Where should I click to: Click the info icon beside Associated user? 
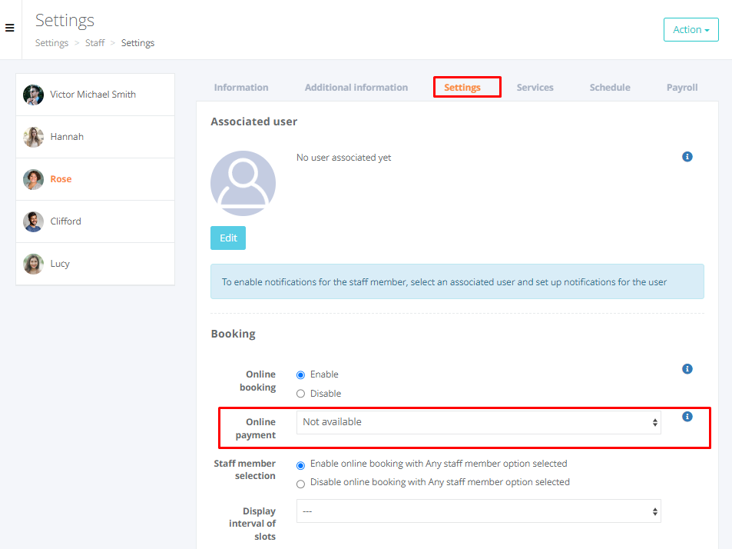(687, 157)
